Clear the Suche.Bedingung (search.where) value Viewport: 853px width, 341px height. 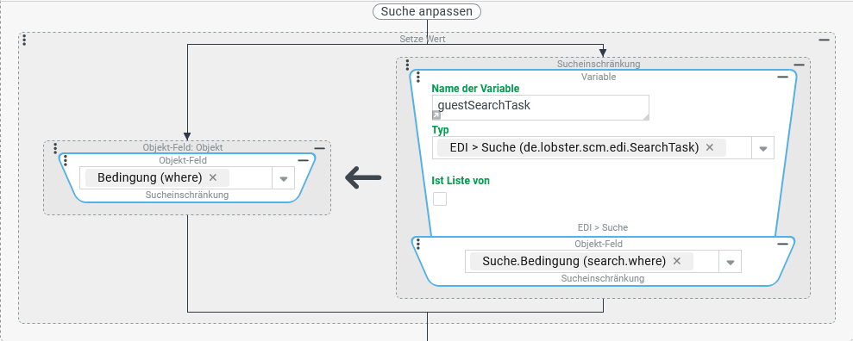pyautogui.click(x=677, y=261)
